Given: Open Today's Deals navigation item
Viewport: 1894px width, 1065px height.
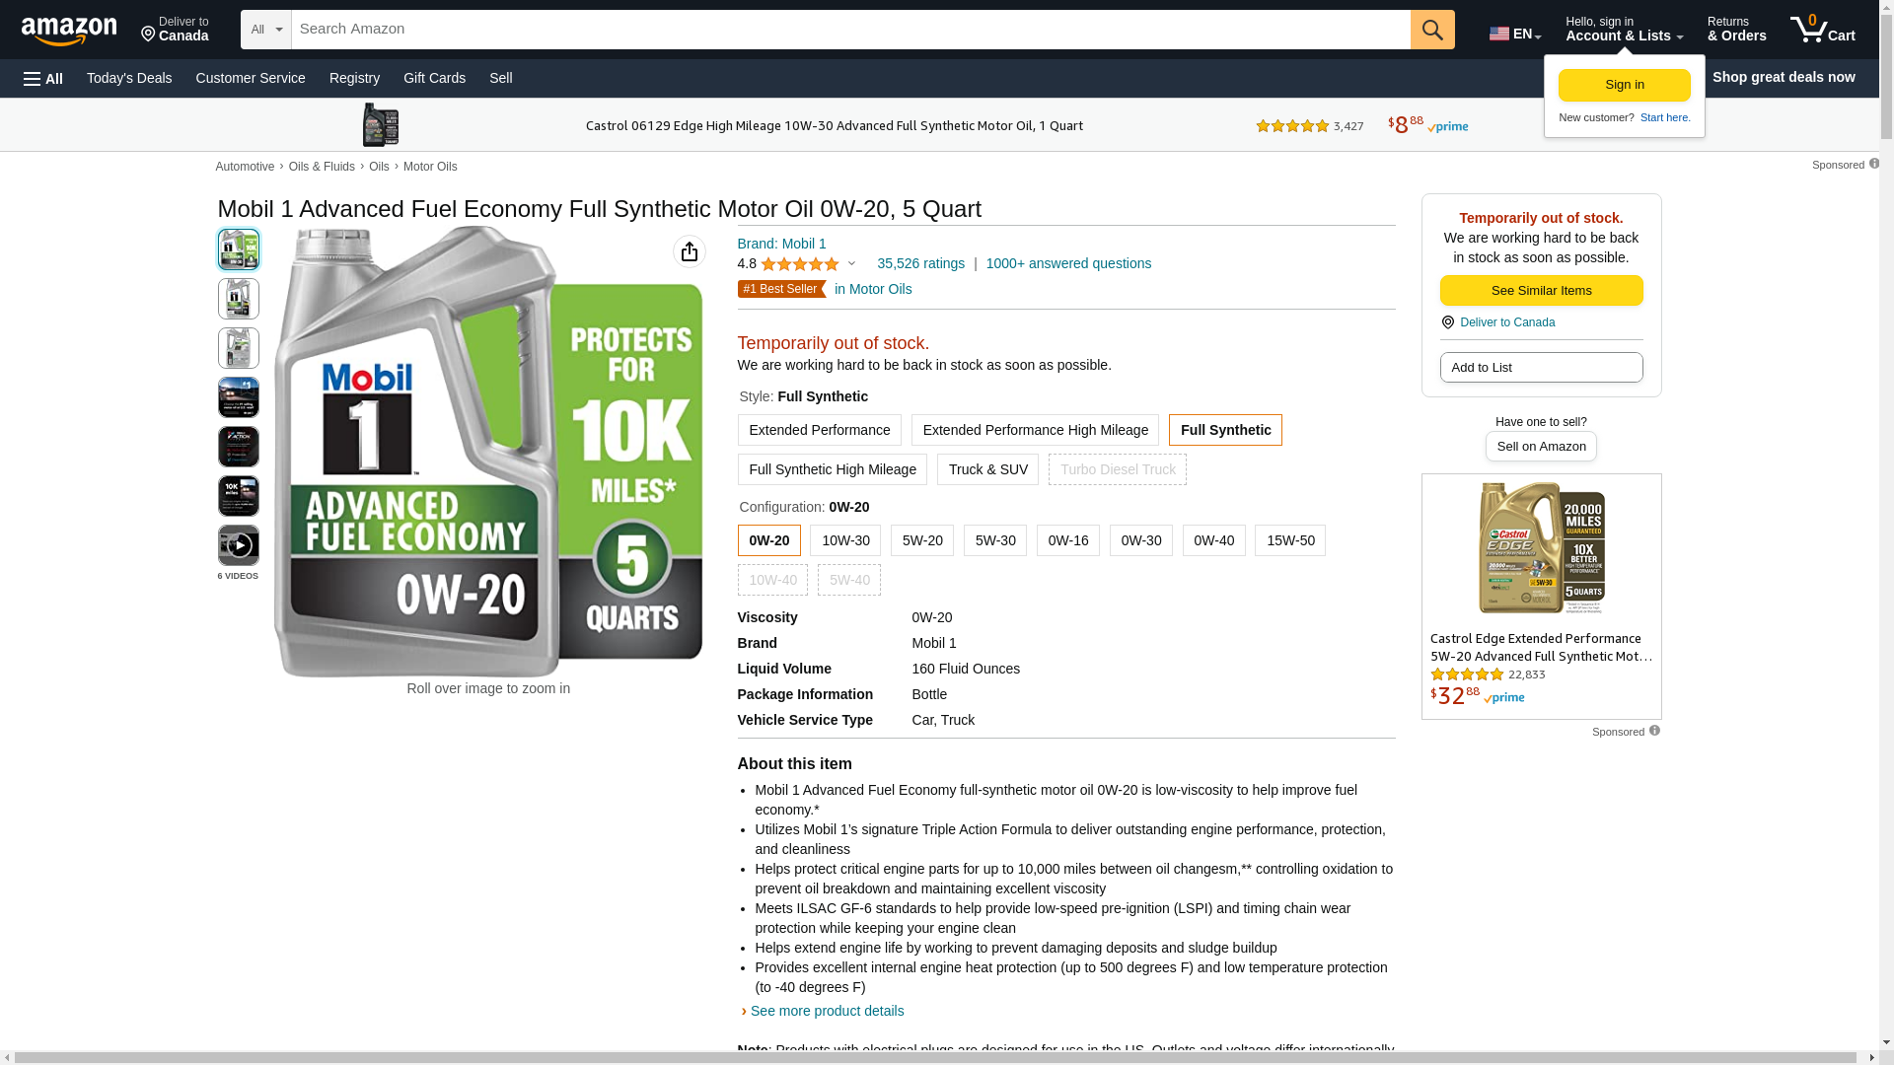Looking at the screenshot, I should click(x=129, y=78).
